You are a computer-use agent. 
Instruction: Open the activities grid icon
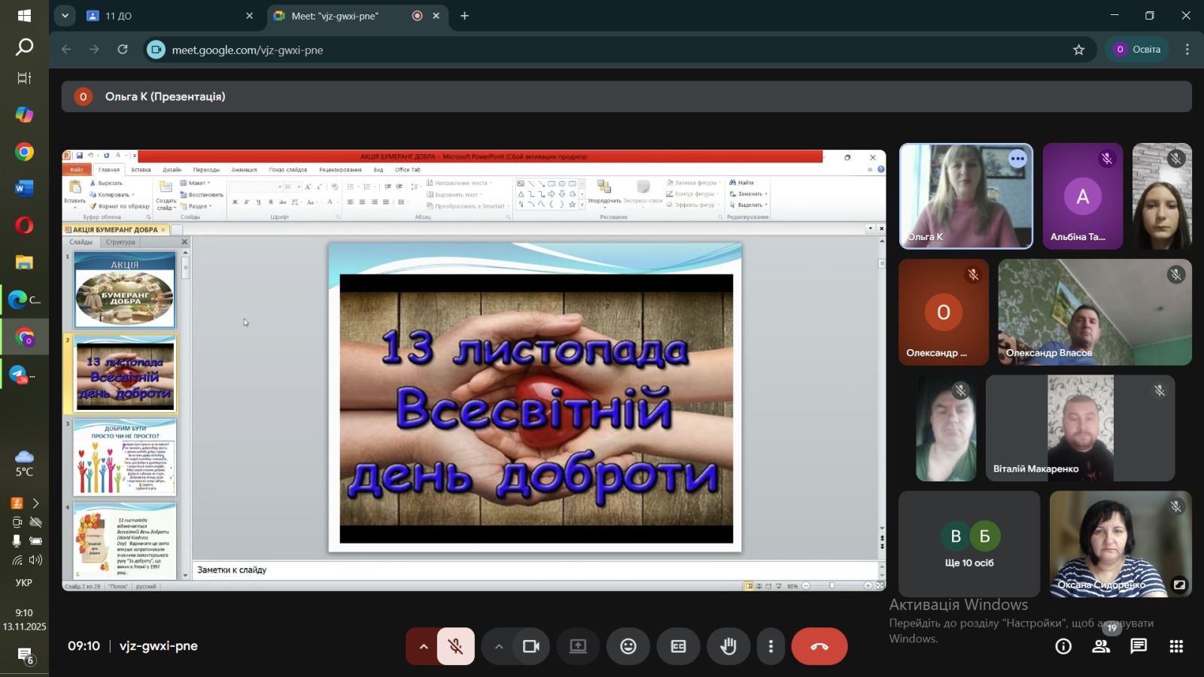[1176, 646]
